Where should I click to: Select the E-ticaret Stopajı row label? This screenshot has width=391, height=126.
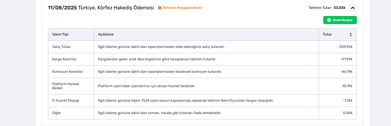click(x=66, y=101)
